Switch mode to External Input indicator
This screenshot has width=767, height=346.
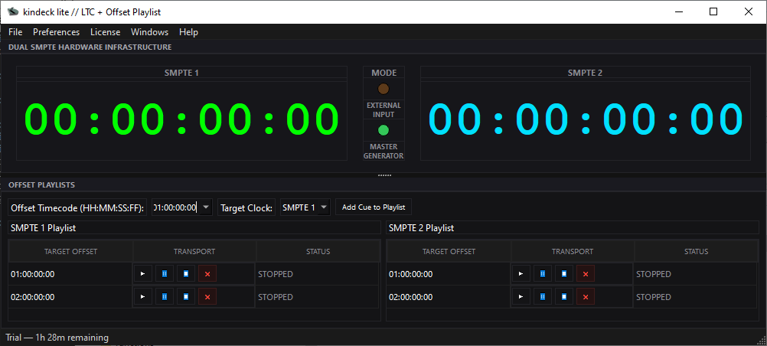pyautogui.click(x=383, y=89)
